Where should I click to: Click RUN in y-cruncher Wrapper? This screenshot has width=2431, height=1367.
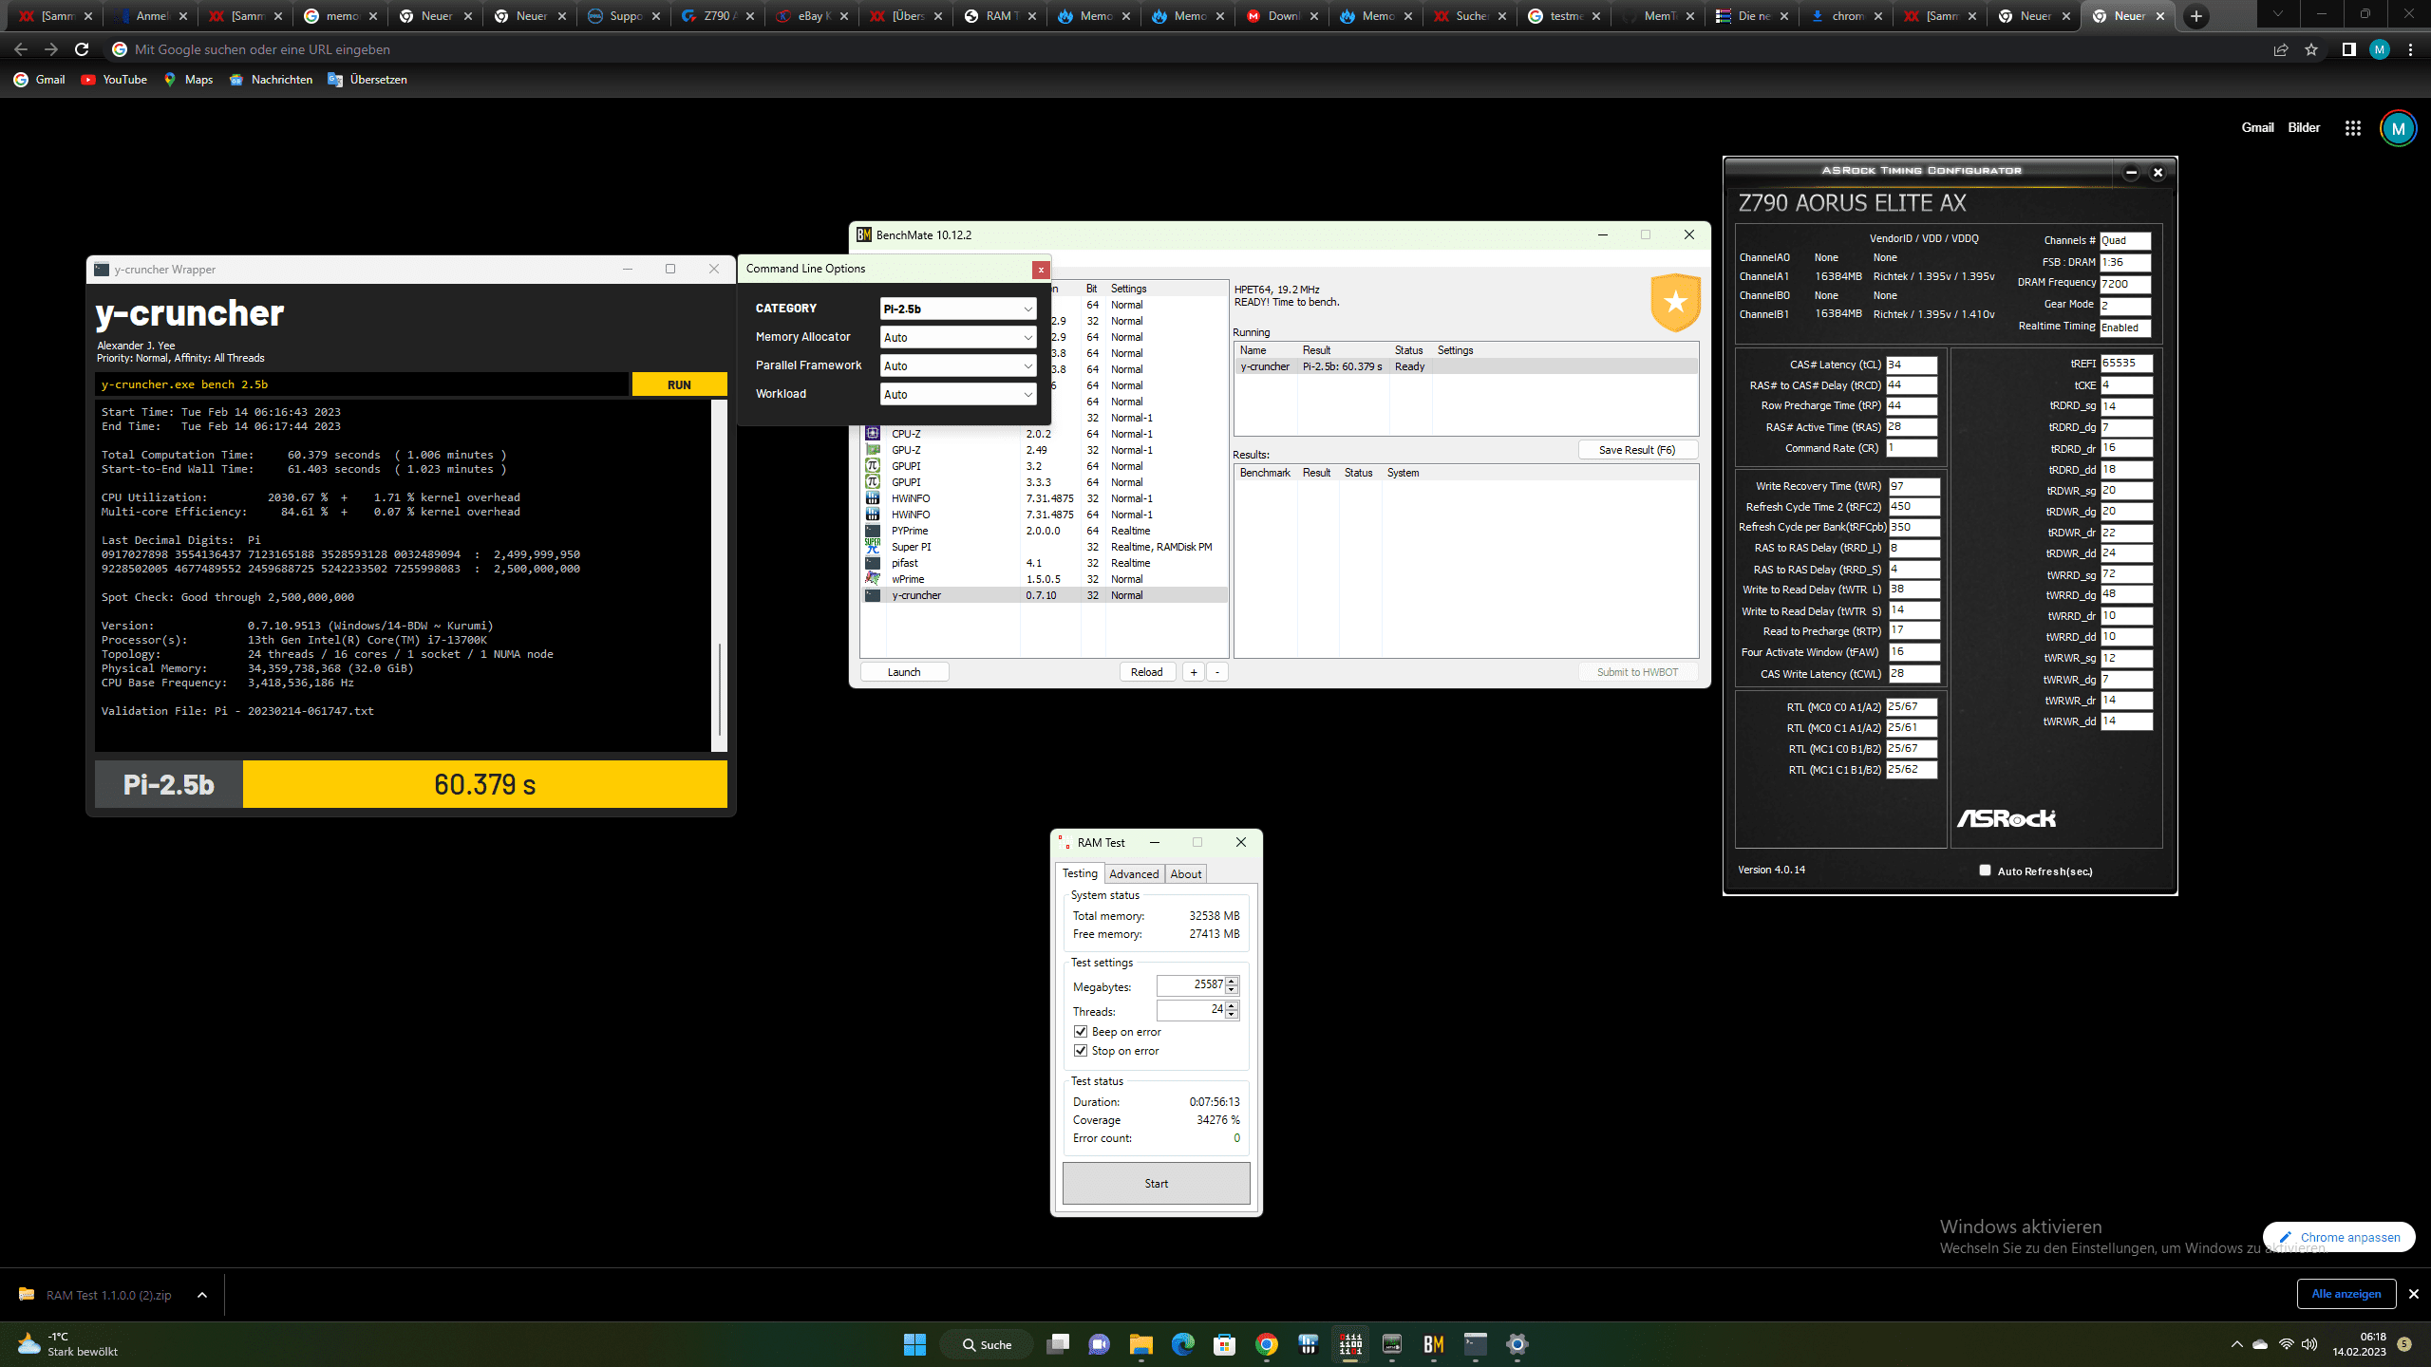tap(680, 384)
